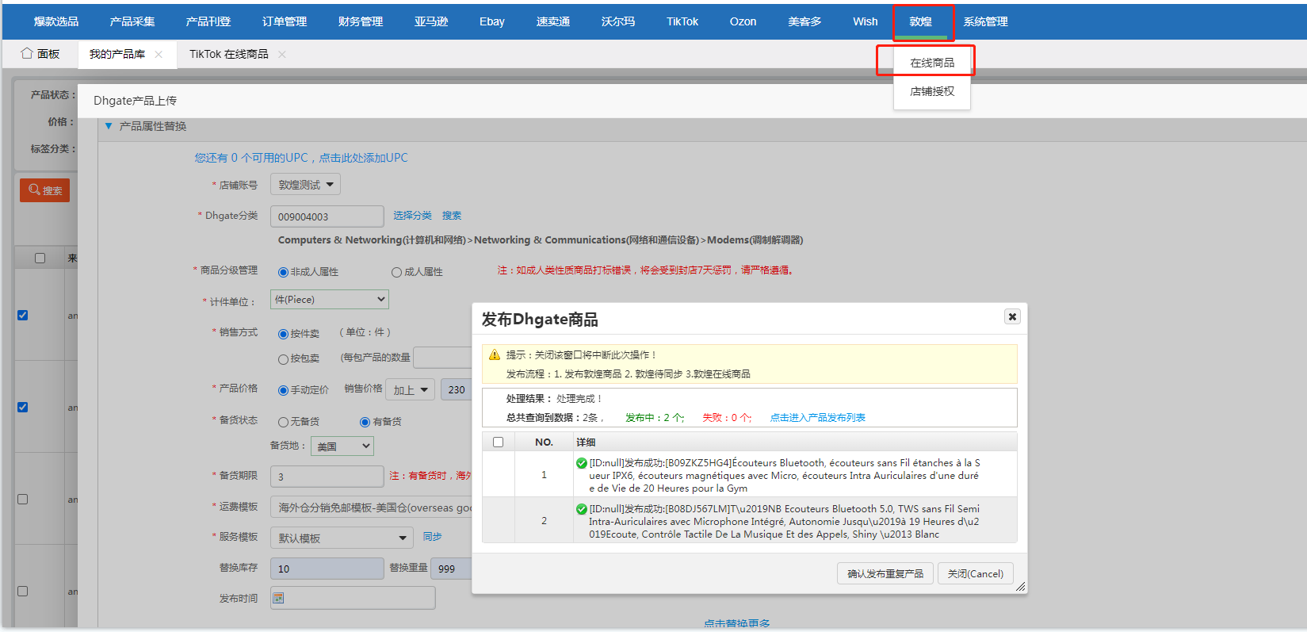Open the 沃尔玛 menu

pyautogui.click(x=618, y=21)
